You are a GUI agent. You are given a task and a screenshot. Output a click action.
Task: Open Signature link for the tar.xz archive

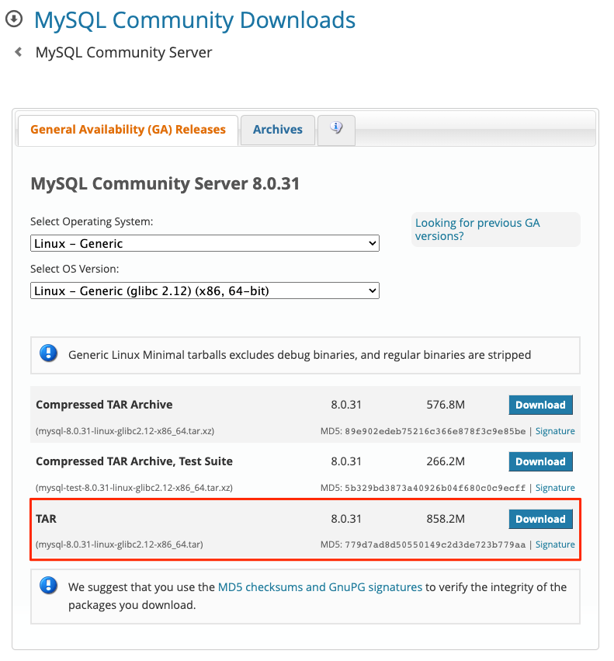click(555, 431)
